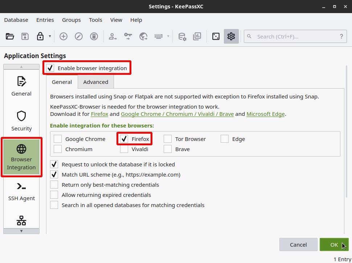
Task: Open the SSH Agent settings section
Action: tap(21, 192)
